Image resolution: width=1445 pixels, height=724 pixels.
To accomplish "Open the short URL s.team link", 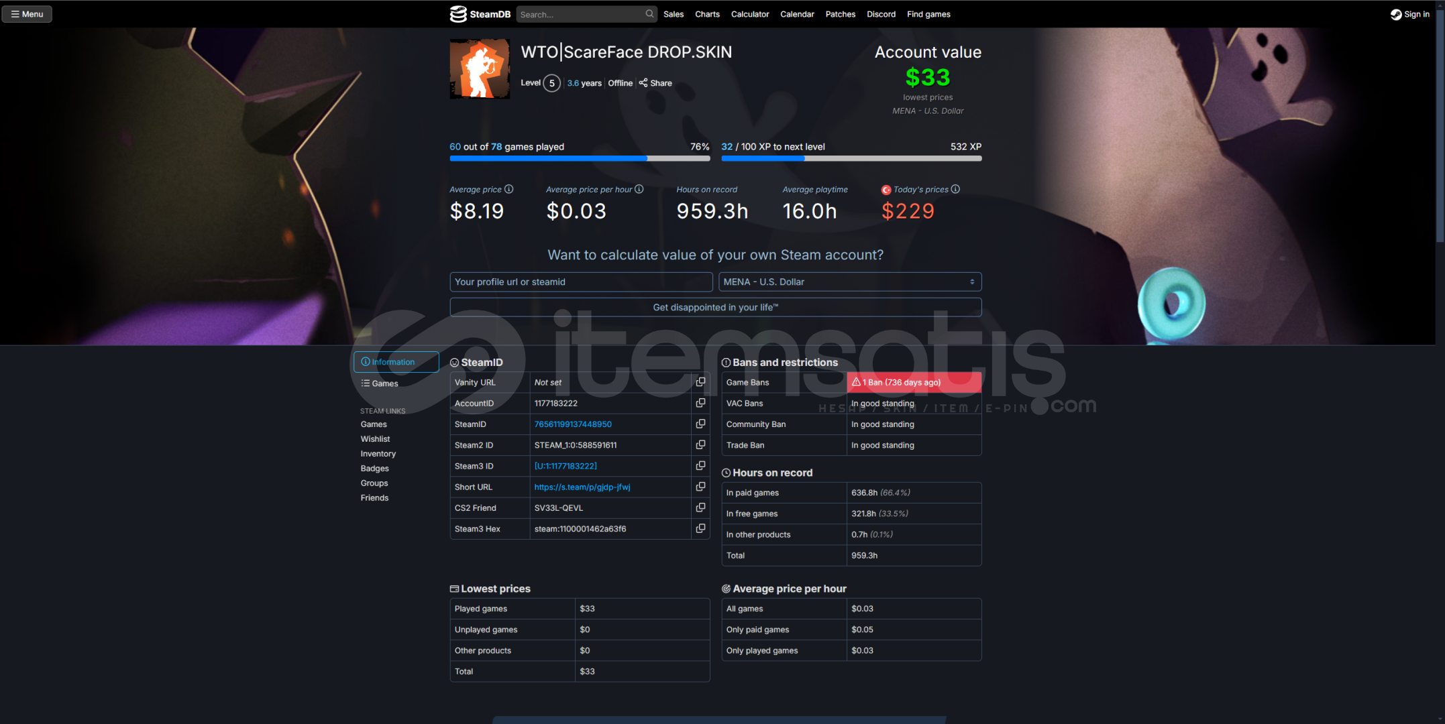I will (x=582, y=487).
